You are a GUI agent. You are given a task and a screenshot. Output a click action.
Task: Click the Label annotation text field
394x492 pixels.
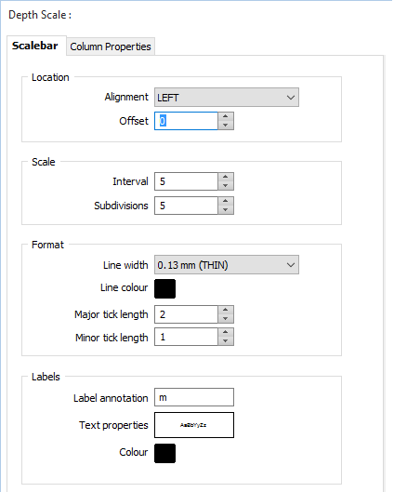point(194,397)
